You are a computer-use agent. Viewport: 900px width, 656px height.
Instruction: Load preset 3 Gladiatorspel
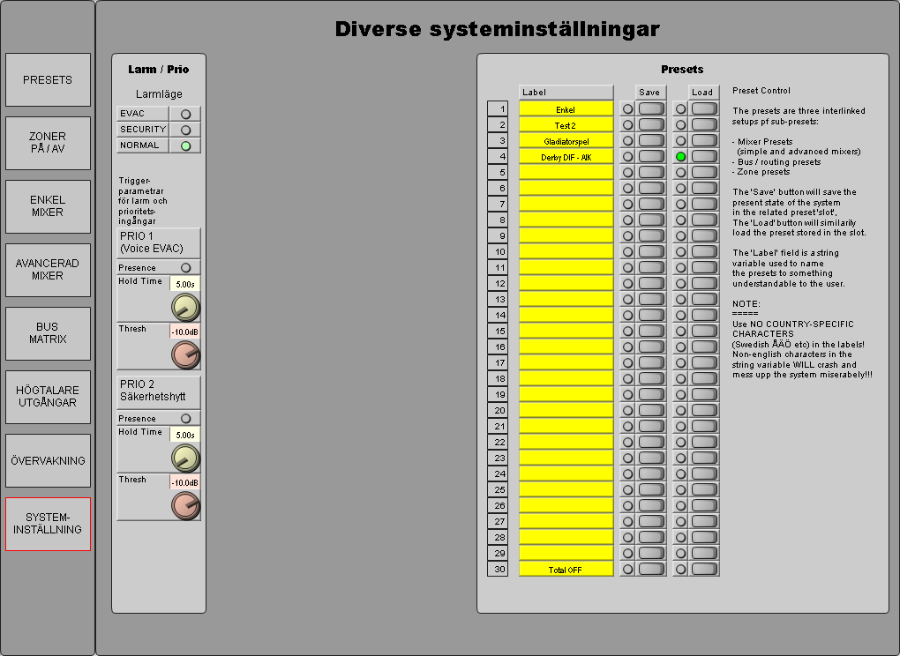click(x=704, y=140)
